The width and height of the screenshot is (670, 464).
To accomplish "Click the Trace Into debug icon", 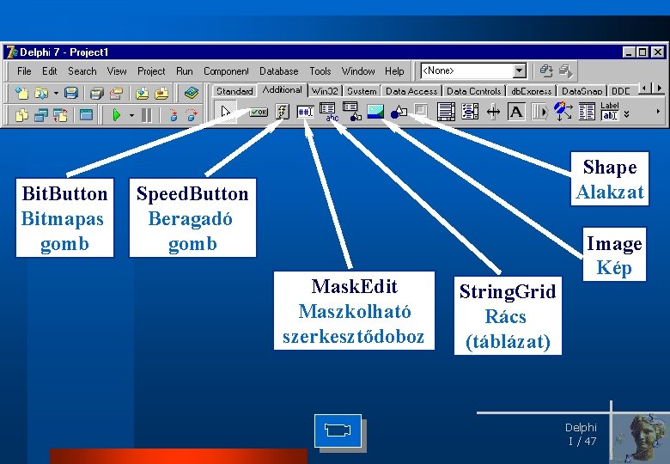I will (173, 115).
